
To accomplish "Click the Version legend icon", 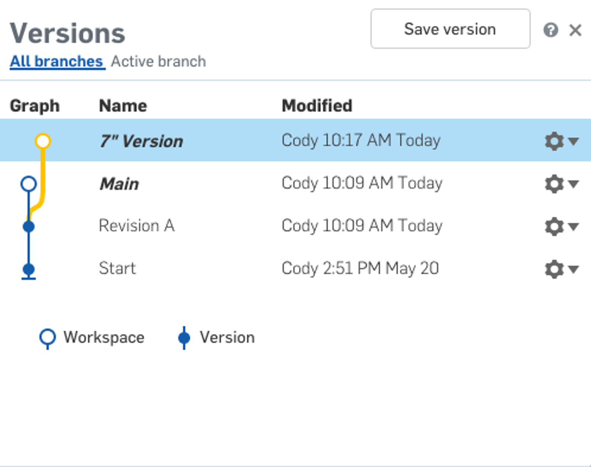I will [x=184, y=338].
